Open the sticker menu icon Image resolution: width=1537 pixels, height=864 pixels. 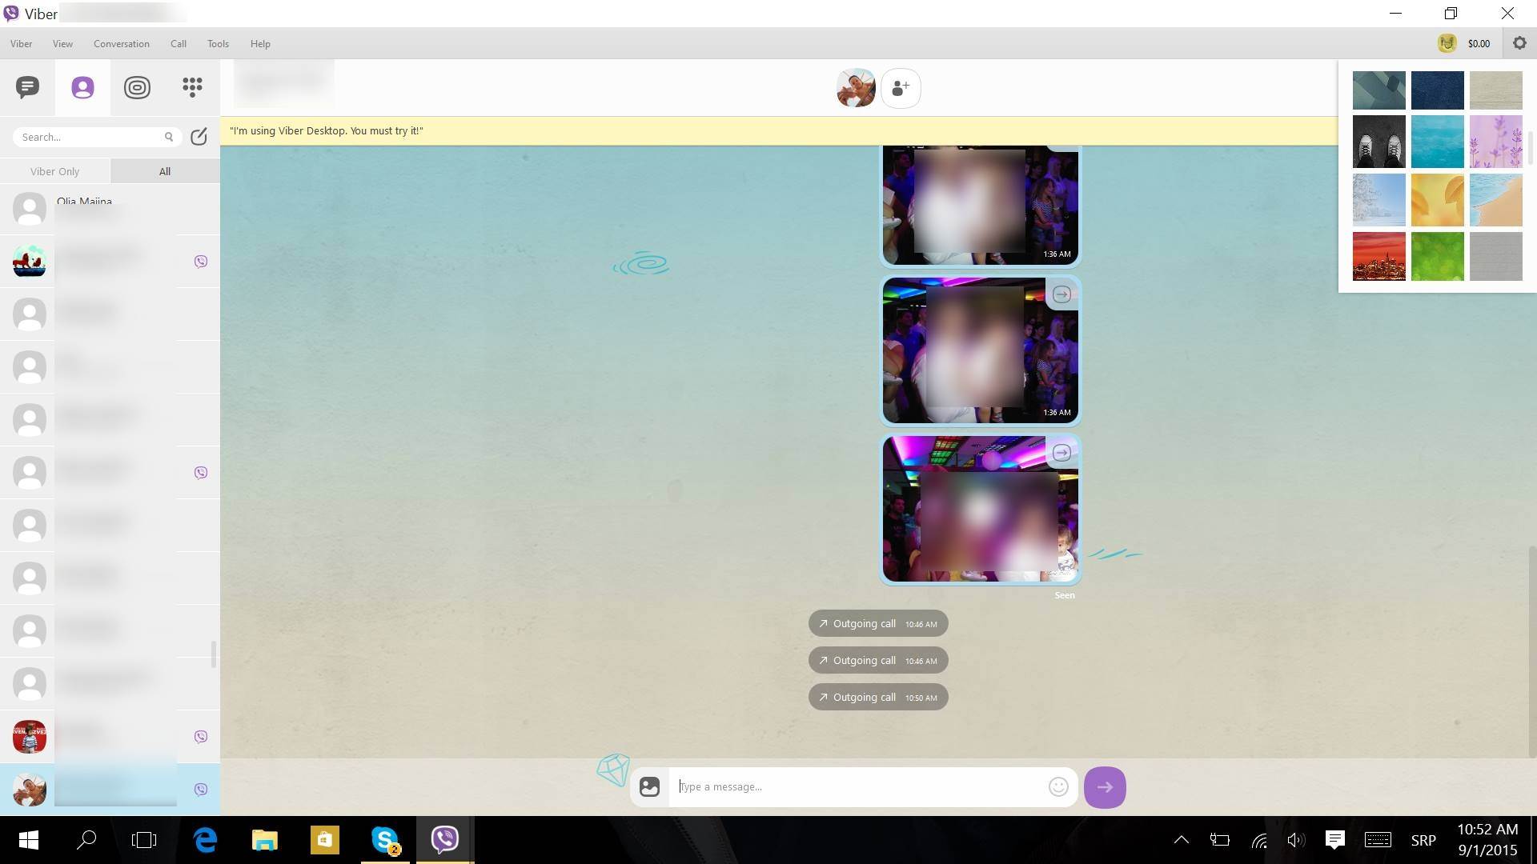coord(649,787)
